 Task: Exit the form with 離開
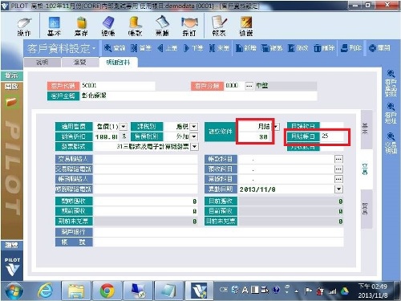click(379, 48)
